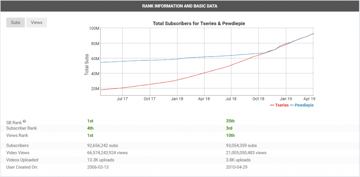Click the 3rd Subscriber Rank value
This screenshot has width=360, height=177.
point(229,128)
